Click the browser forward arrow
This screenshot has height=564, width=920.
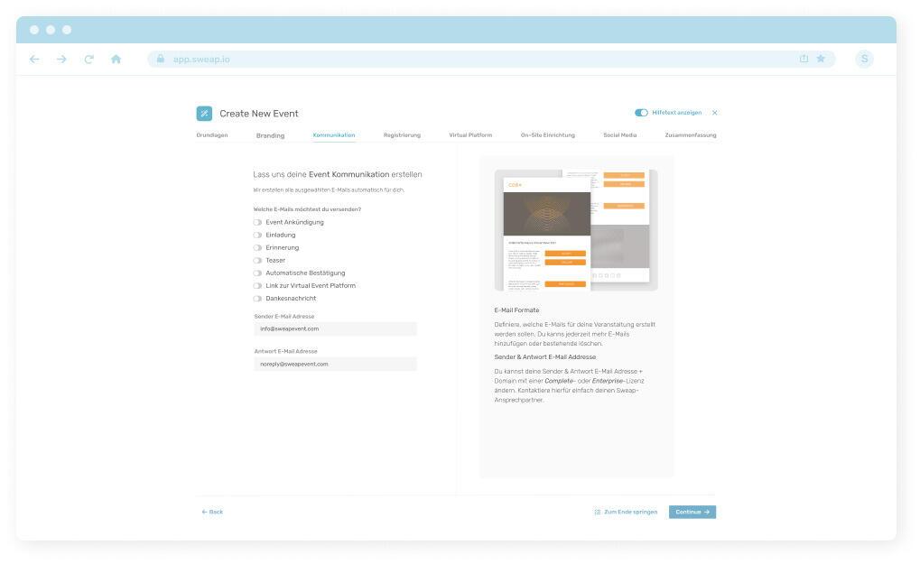click(x=61, y=60)
